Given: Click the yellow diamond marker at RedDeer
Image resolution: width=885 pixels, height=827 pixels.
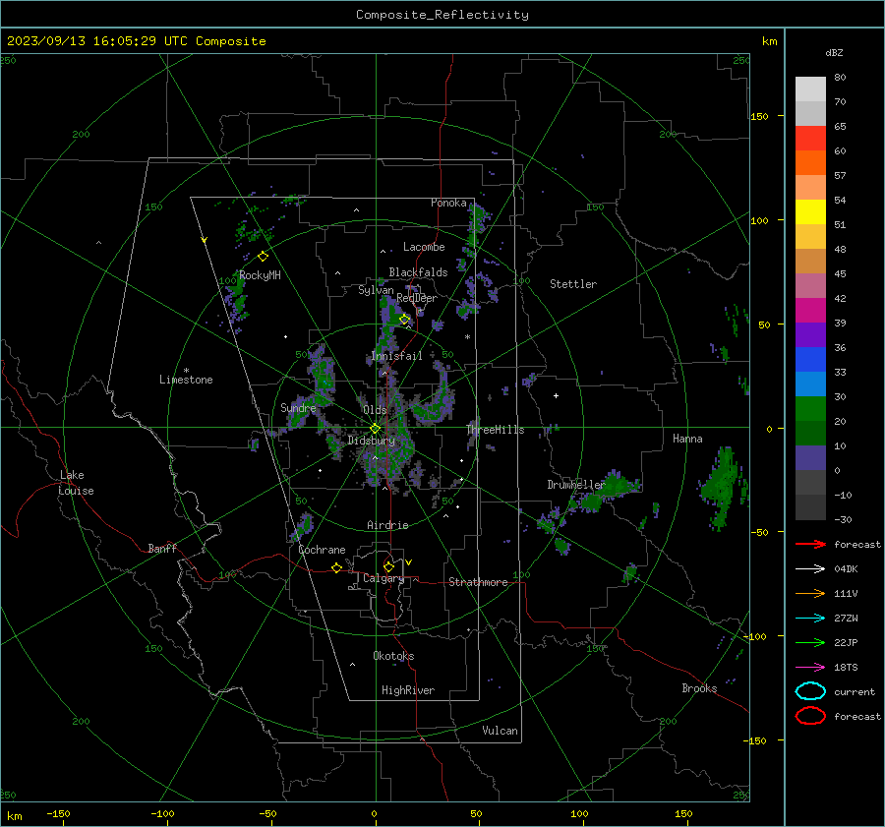Looking at the screenshot, I should pyautogui.click(x=405, y=320).
